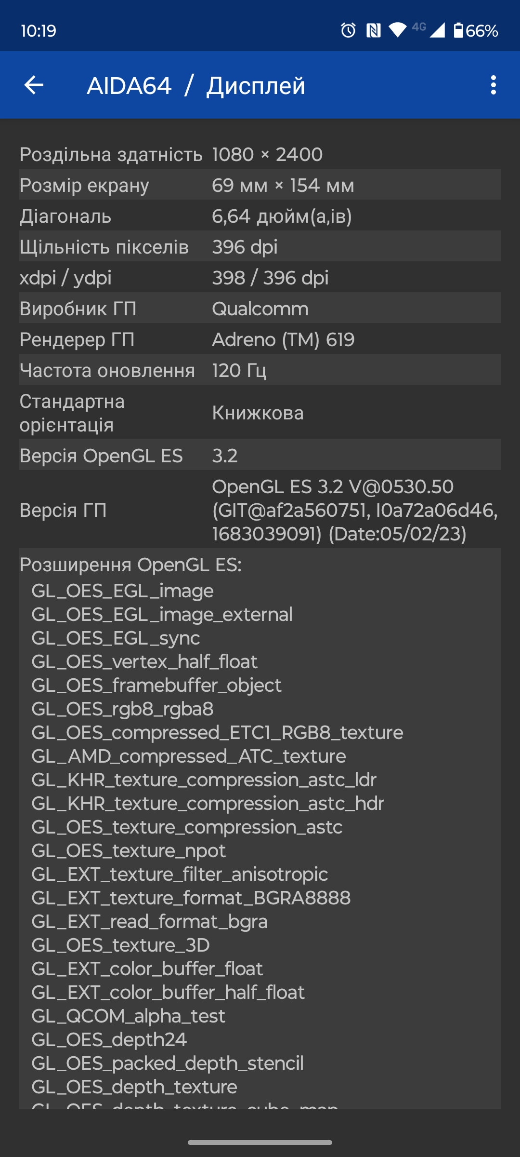Screen dimensions: 520x1157
Task: Tap the 10:19 clock in status bar
Action: (x=39, y=31)
